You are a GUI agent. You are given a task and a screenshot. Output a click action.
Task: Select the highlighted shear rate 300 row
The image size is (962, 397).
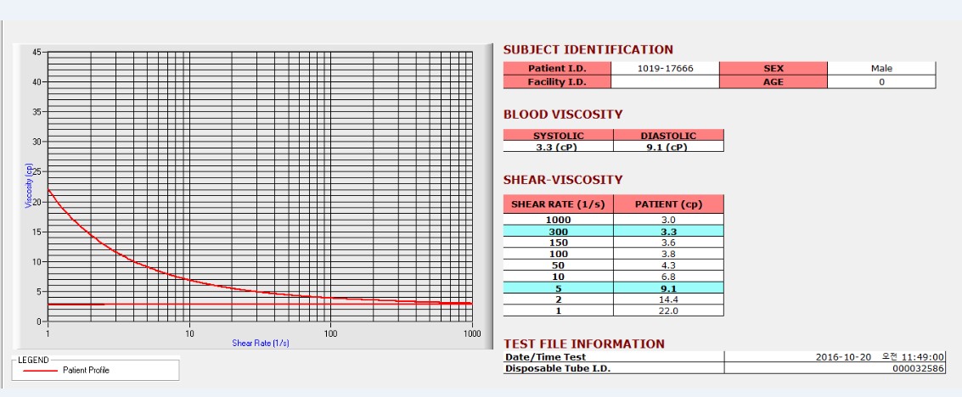(x=614, y=231)
